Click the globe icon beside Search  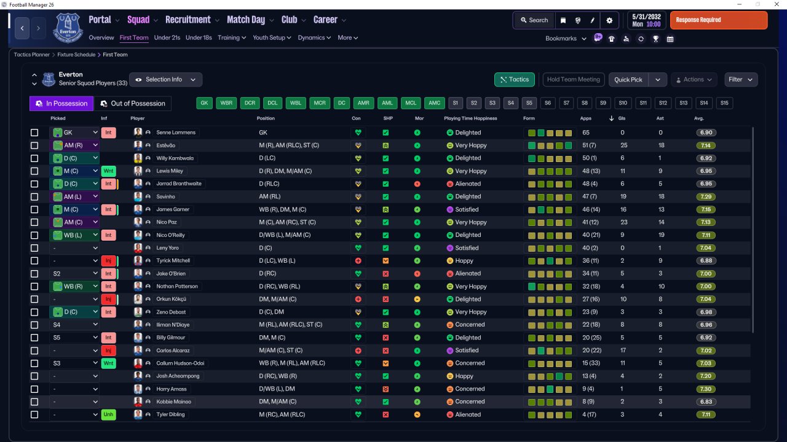[578, 20]
